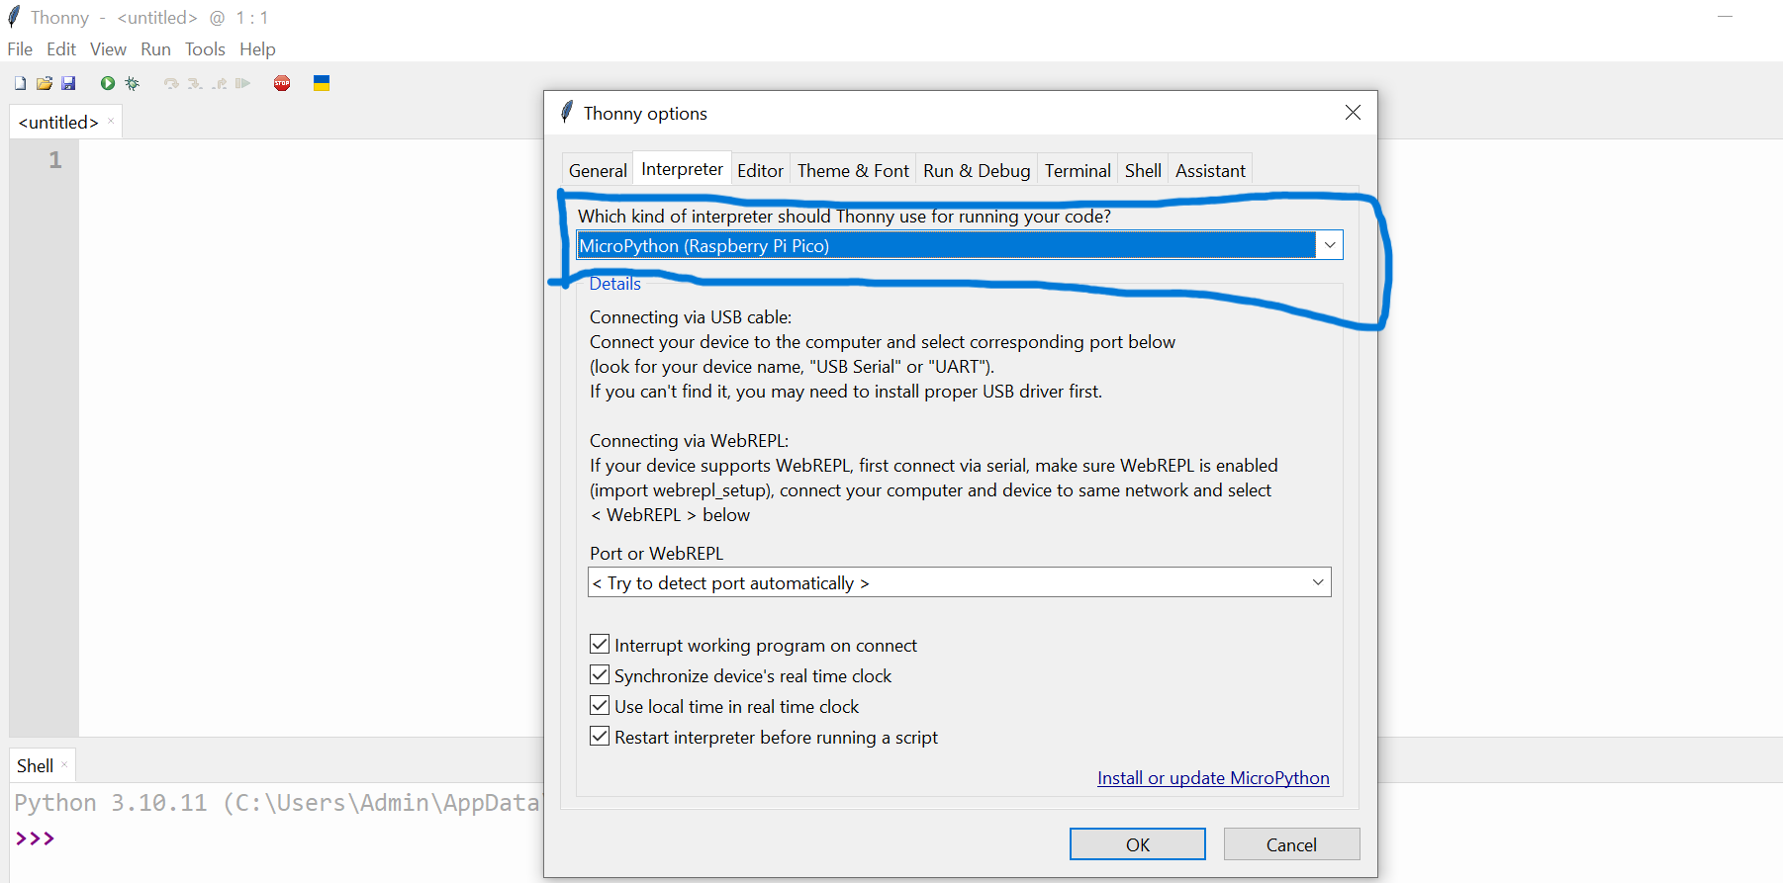Toggle Restart interpreter before running a script
Image resolution: width=1783 pixels, height=883 pixels.
pyautogui.click(x=600, y=737)
